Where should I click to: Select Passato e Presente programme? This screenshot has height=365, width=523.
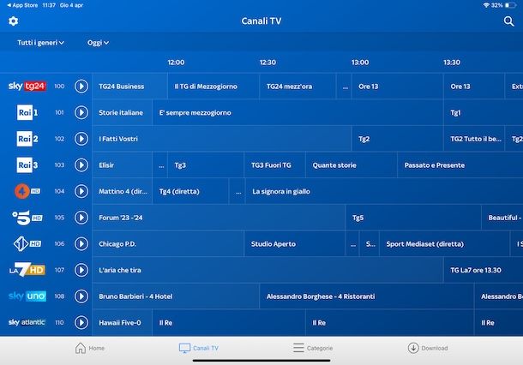[460, 165]
